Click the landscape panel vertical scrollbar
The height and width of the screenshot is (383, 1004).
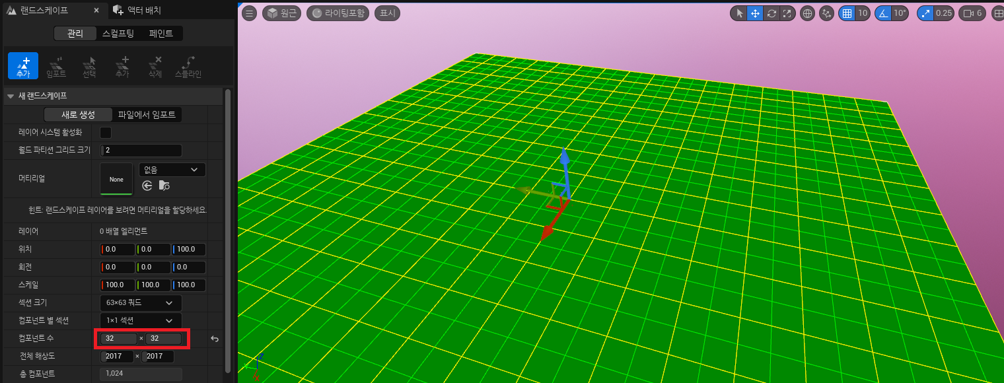pos(228,231)
